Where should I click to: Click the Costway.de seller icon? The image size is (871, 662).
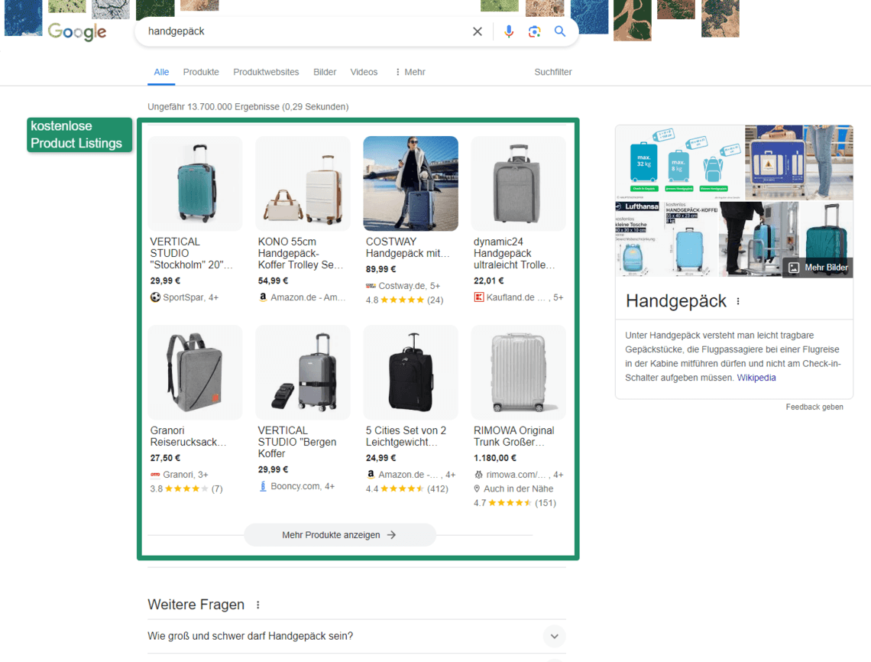(x=371, y=286)
